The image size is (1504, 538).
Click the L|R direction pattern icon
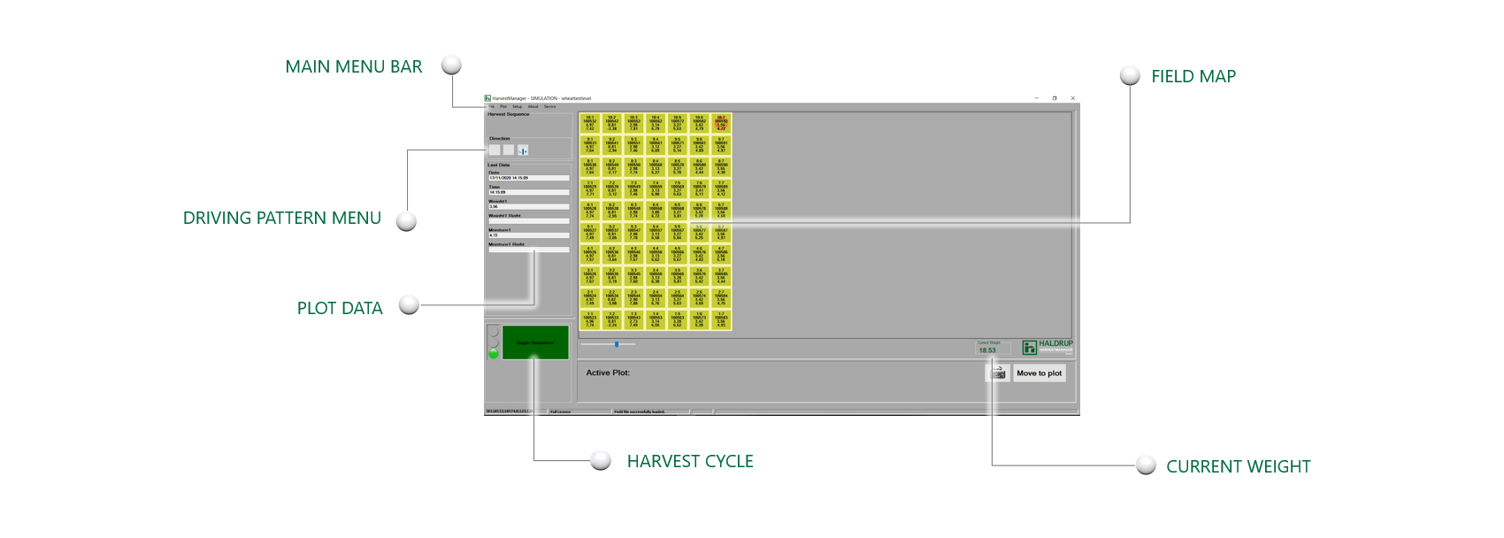pyautogui.click(x=523, y=150)
